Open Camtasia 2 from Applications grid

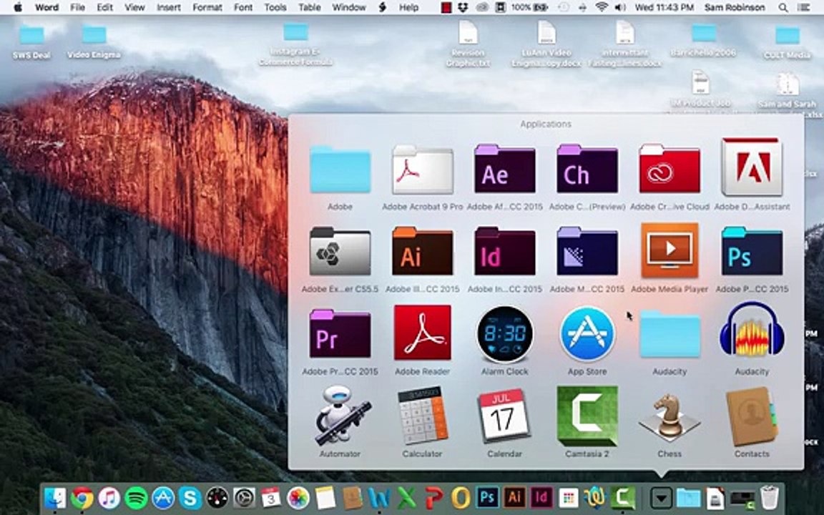pos(587,416)
